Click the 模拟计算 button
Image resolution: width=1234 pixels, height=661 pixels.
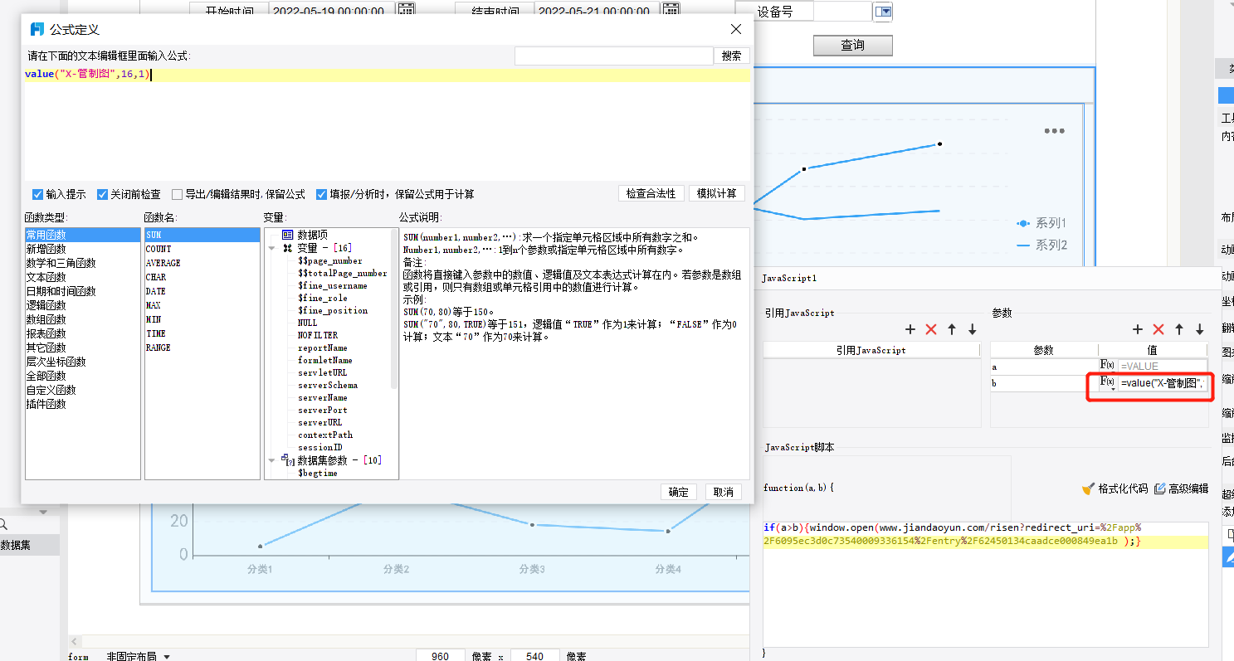click(717, 193)
